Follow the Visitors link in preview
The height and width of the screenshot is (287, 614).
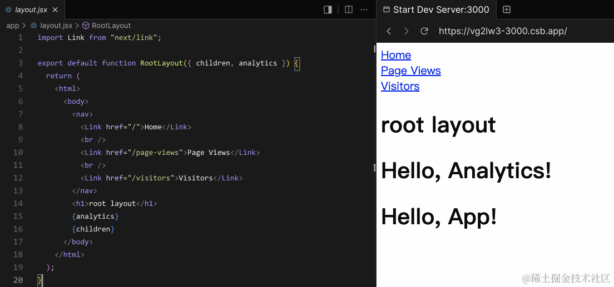[x=400, y=86]
